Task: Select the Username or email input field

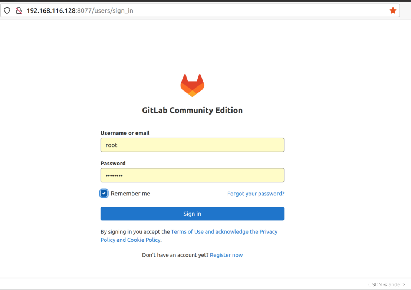Action: 192,145
